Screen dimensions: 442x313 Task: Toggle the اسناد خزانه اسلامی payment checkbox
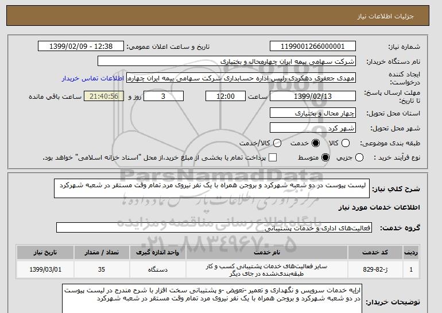[273, 157]
